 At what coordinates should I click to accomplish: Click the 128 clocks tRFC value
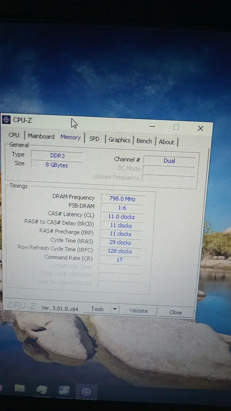tap(120, 251)
